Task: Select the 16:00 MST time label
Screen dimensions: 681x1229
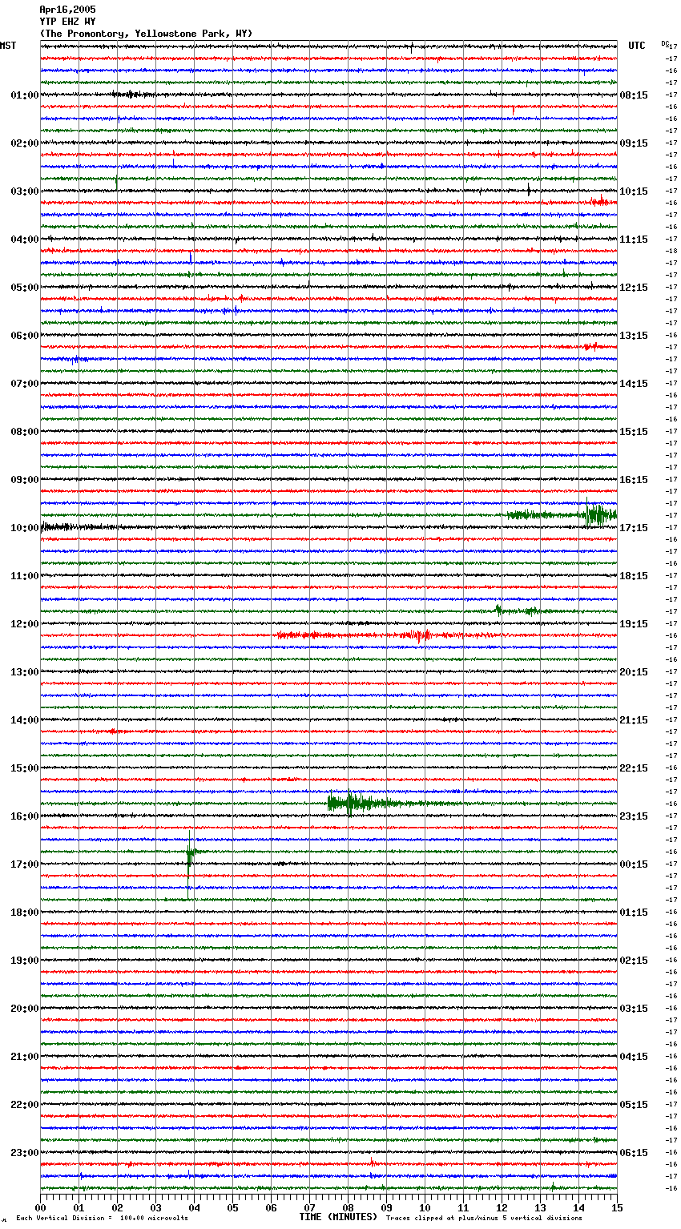Action: tap(25, 816)
